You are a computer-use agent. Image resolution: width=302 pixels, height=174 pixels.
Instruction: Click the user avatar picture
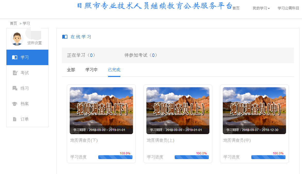pyautogui.click(x=17, y=39)
